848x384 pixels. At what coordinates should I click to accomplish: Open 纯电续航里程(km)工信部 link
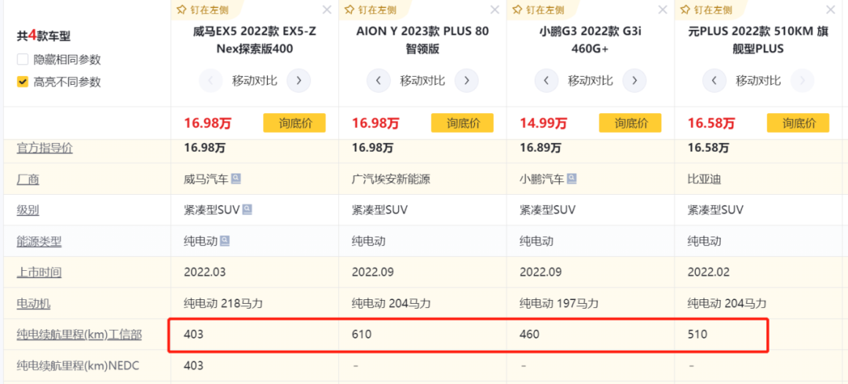coord(79,335)
